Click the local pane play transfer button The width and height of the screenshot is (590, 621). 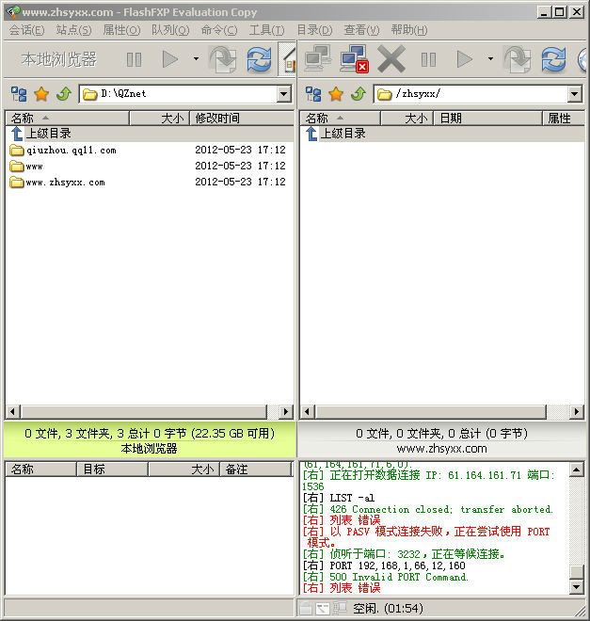pos(170,59)
